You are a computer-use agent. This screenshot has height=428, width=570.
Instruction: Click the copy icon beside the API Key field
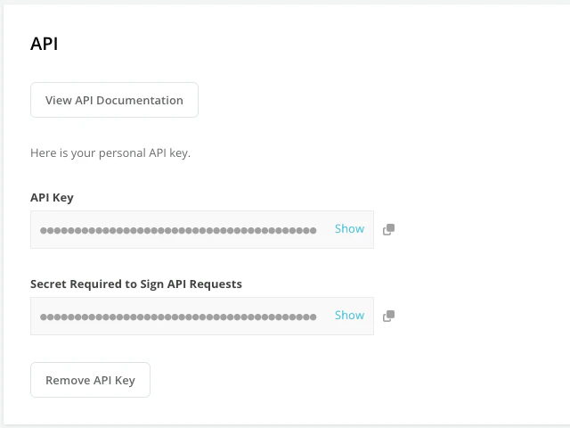pos(388,230)
